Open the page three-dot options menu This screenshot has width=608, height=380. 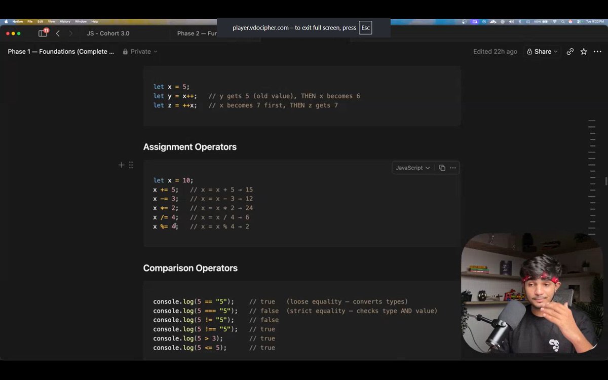tap(597, 52)
